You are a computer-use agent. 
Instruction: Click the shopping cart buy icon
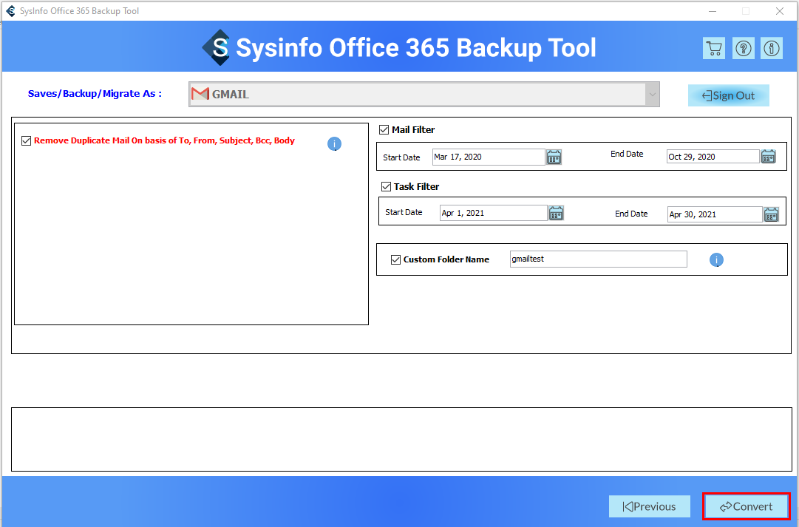click(x=713, y=48)
